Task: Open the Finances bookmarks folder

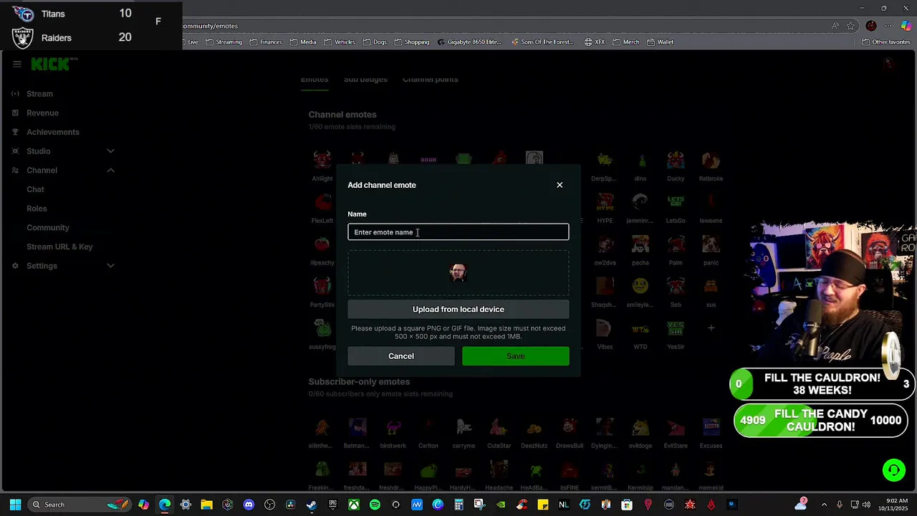Action: tap(265, 42)
